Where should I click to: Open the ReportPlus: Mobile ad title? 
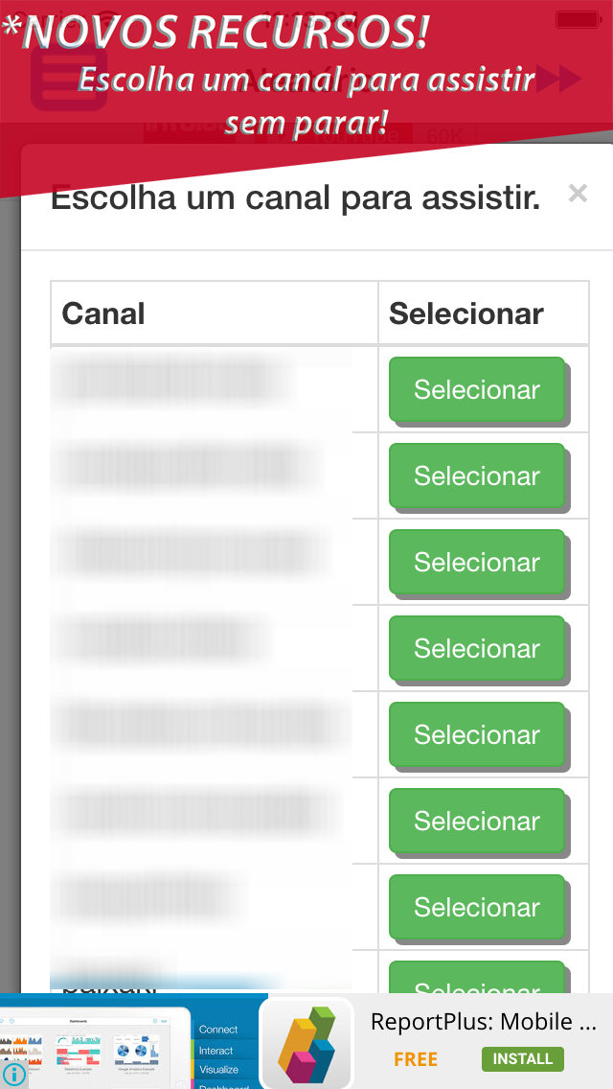pos(484,1021)
